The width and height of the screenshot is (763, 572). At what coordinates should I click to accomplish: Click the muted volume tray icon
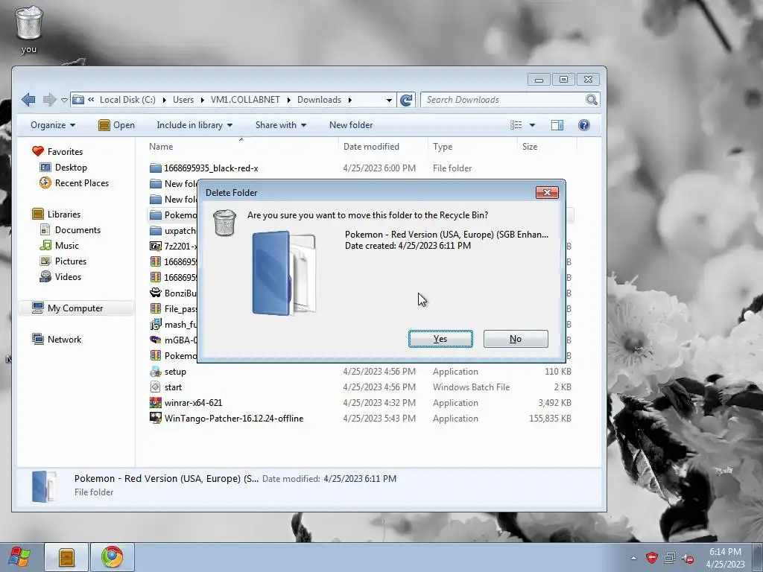pyautogui.click(x=688, y=559)
